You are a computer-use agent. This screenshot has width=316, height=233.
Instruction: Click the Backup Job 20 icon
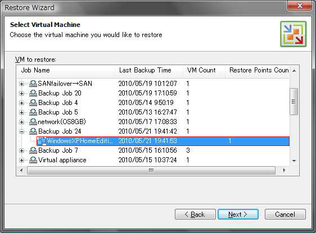(33, 93)
